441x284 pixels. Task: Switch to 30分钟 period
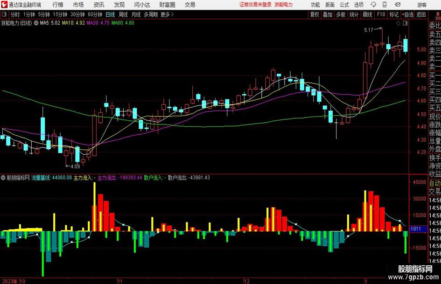[77, 14]
